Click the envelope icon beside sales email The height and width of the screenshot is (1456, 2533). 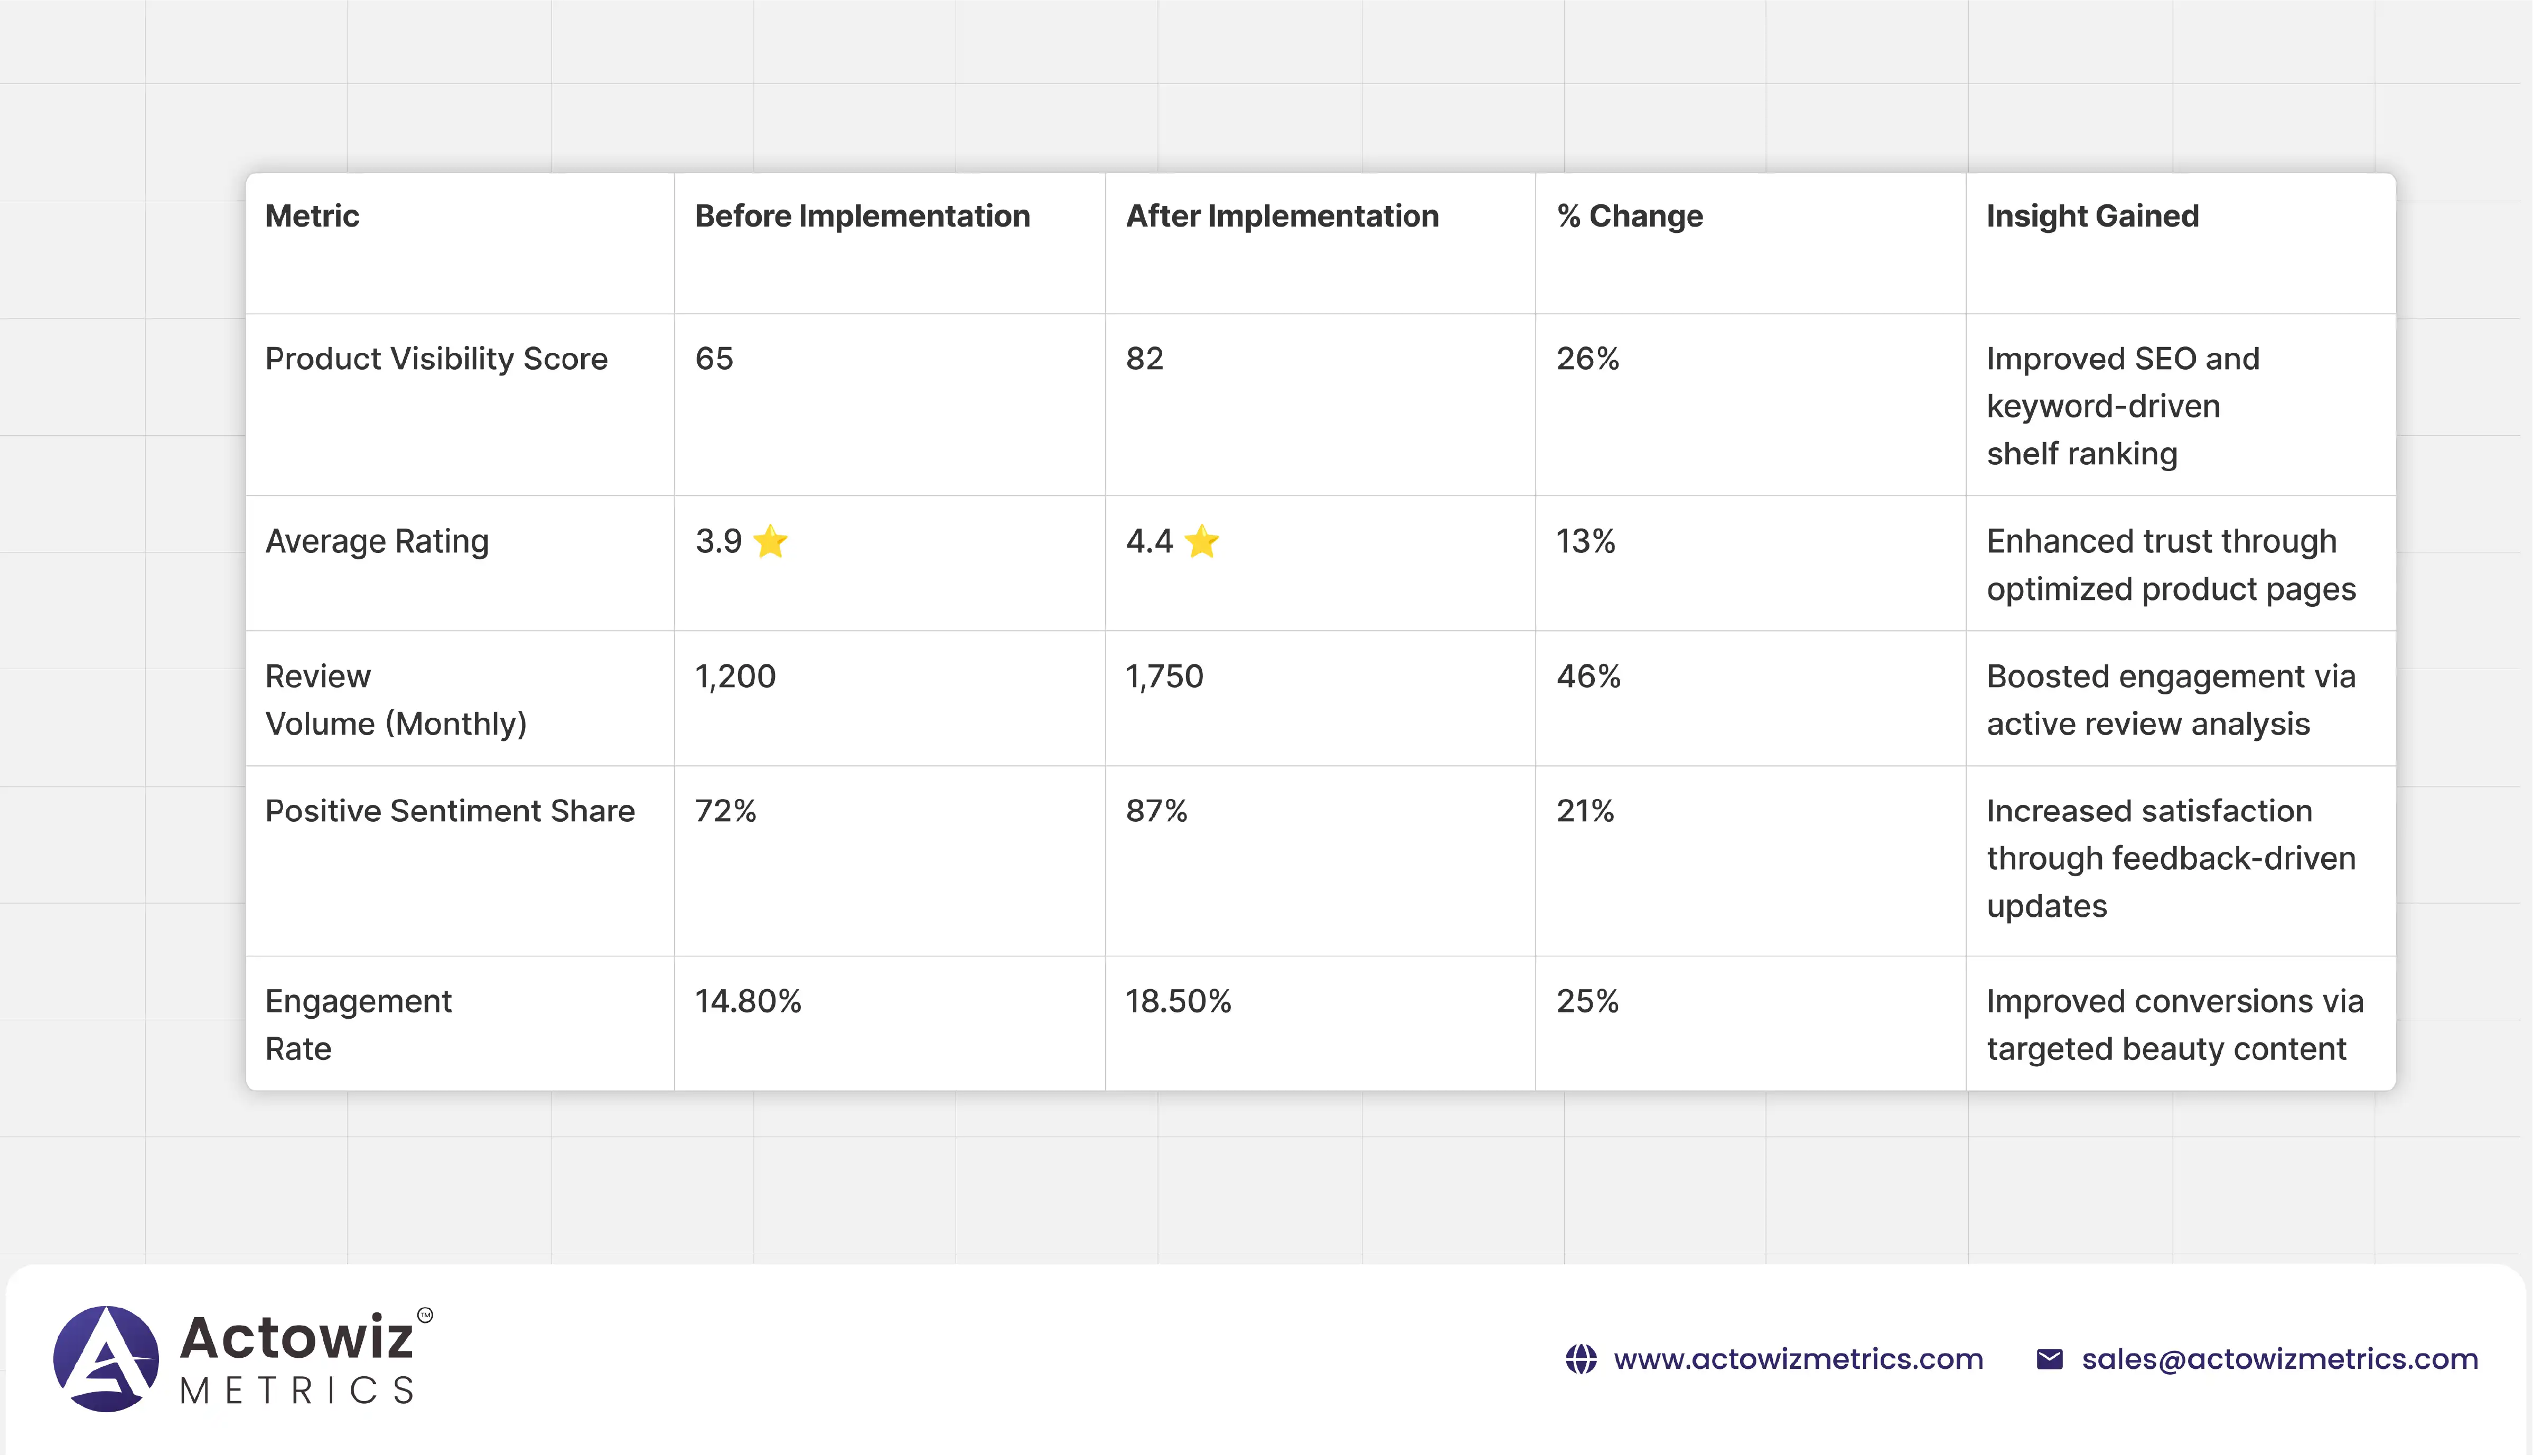coord(2049,1359)
